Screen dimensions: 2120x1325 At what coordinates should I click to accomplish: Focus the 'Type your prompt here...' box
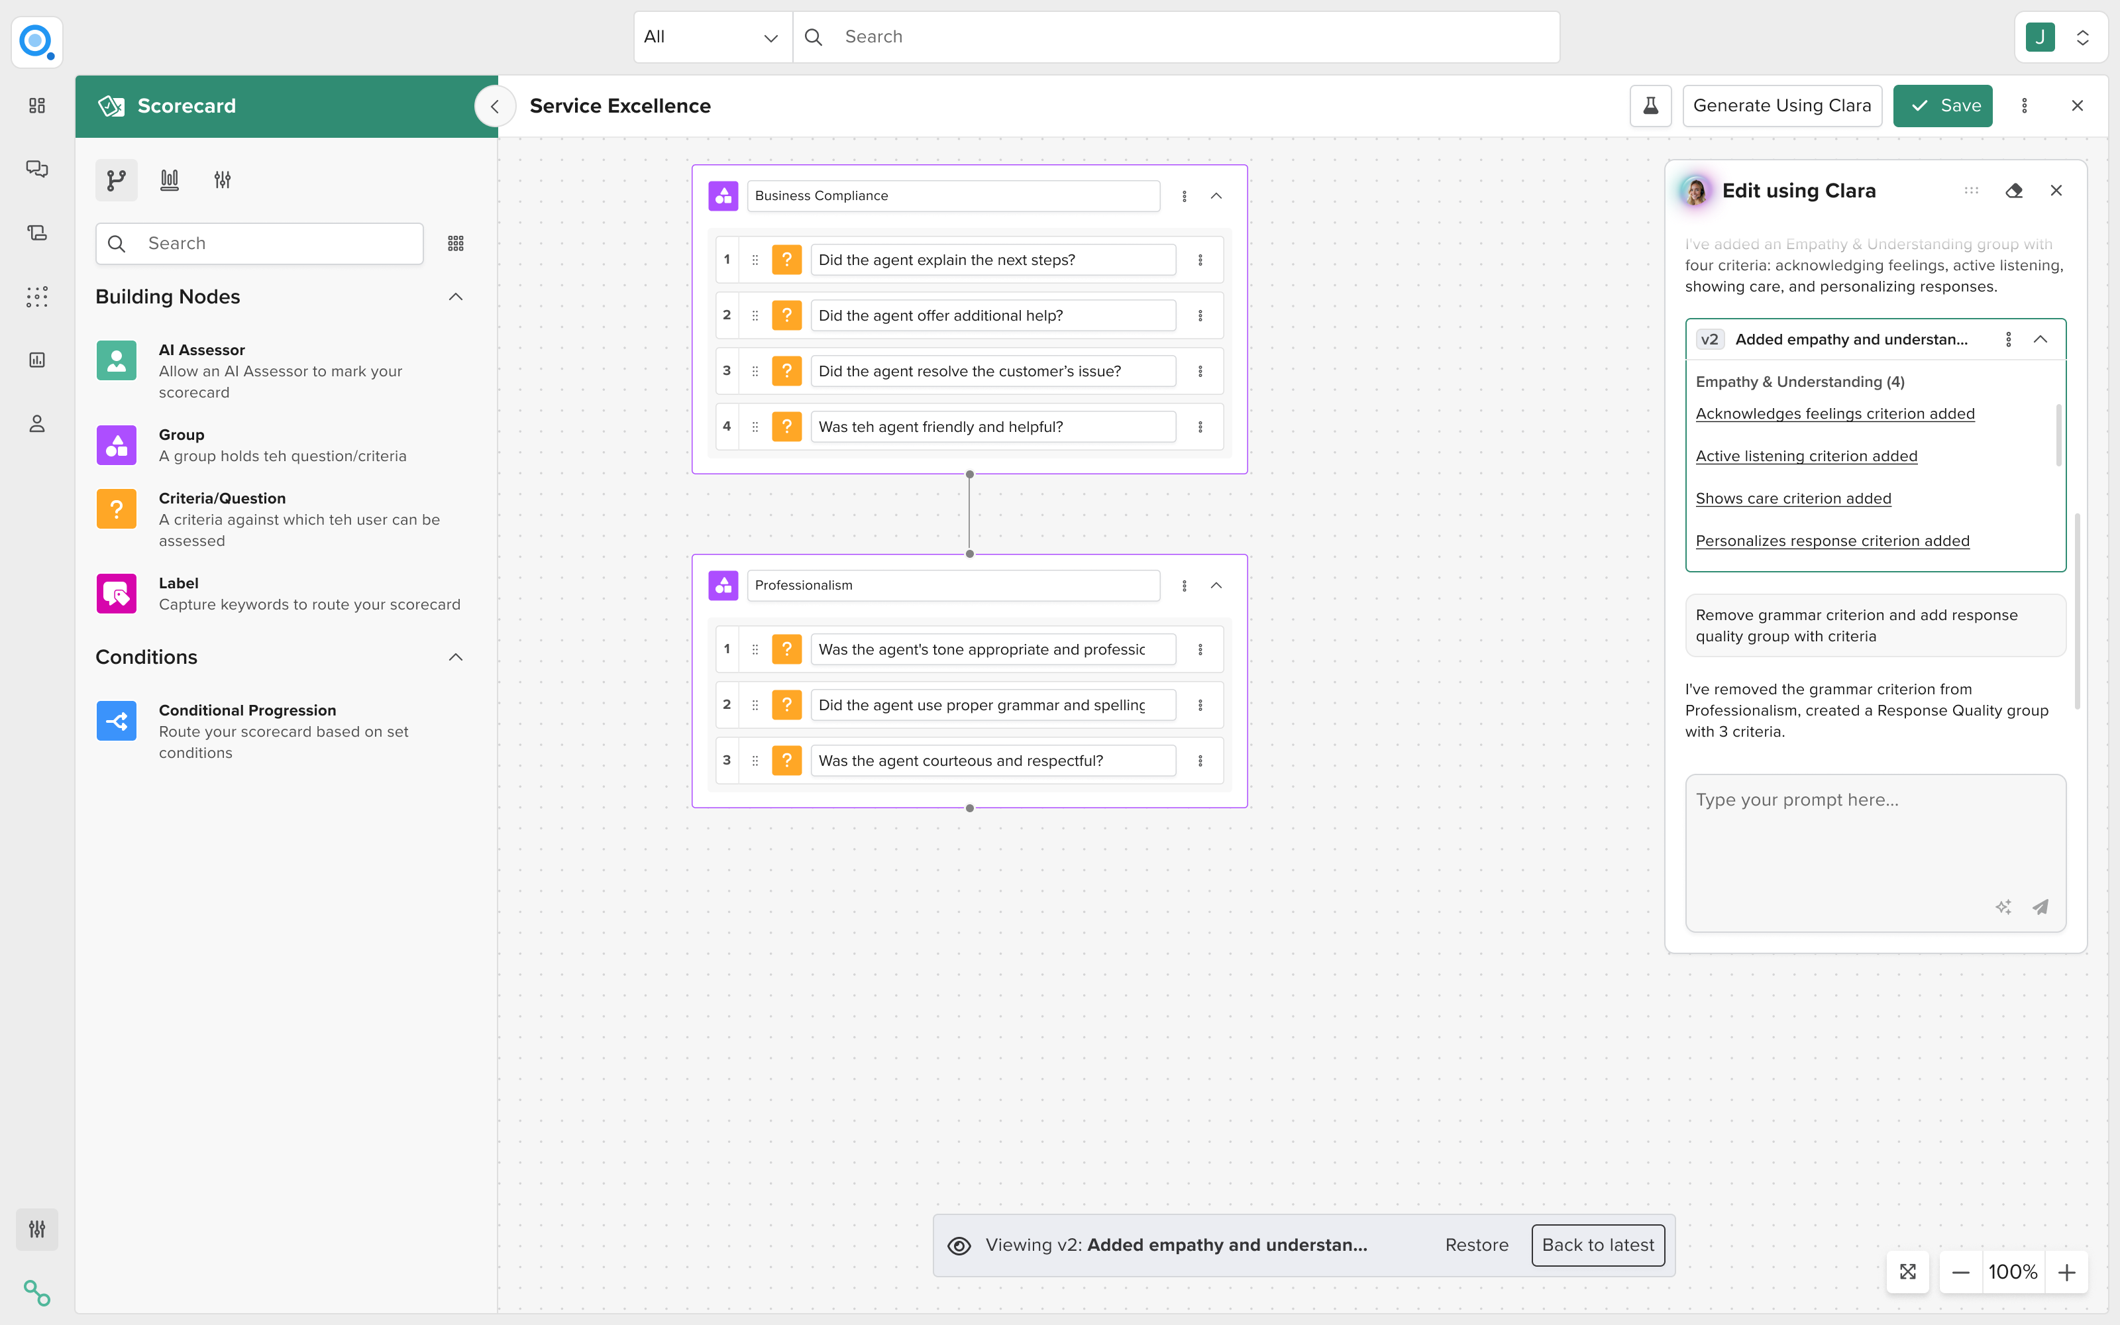pyautogui.click(x=1875, y=853)
